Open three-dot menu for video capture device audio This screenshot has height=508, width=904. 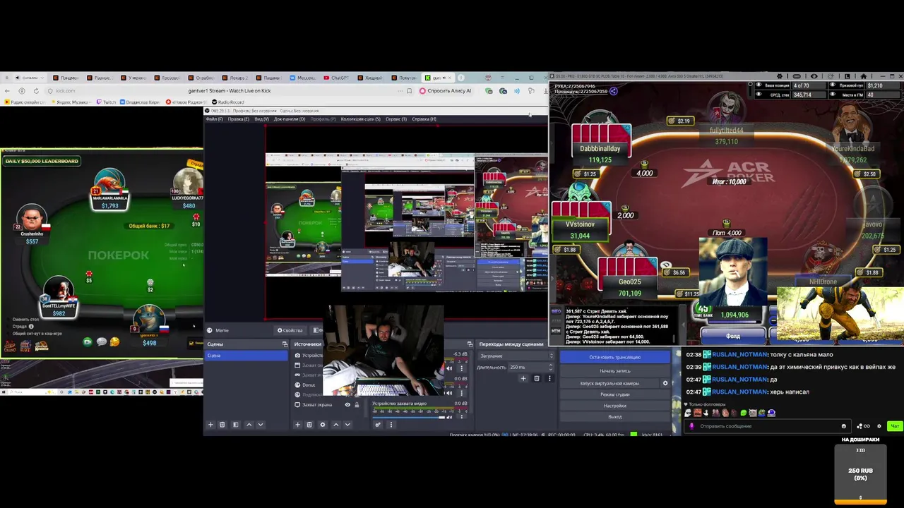(x=462, y=416)
